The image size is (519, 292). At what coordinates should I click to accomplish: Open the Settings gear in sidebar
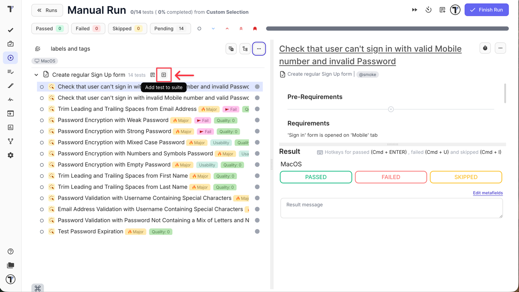pos(10,155)
